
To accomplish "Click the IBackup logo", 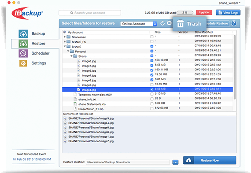I will click(27, 13).
